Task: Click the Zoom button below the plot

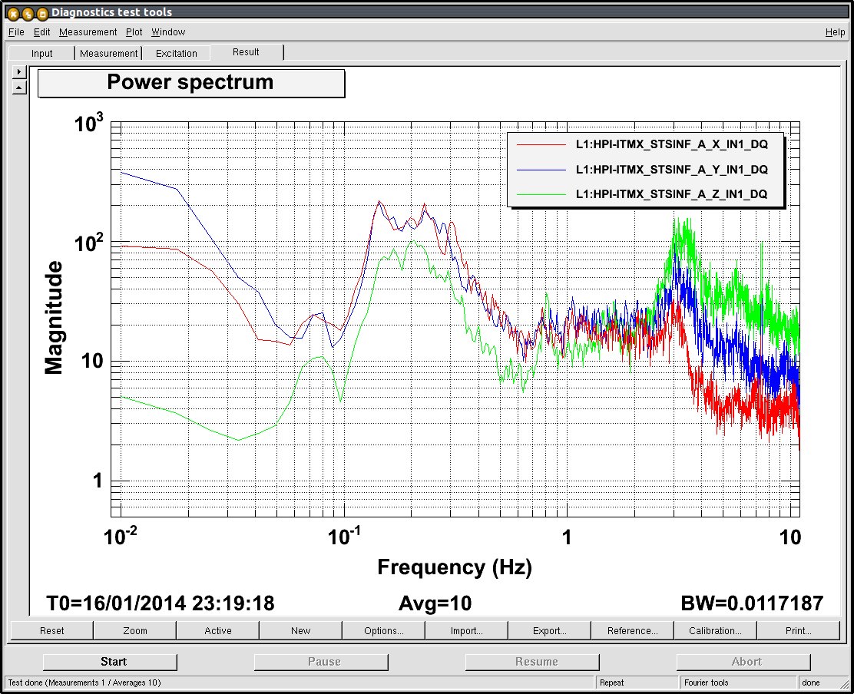Action: (x=135, y=630)
